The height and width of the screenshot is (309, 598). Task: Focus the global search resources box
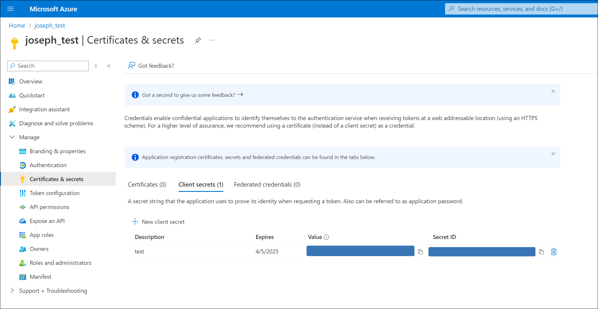[x=521, y=9]
